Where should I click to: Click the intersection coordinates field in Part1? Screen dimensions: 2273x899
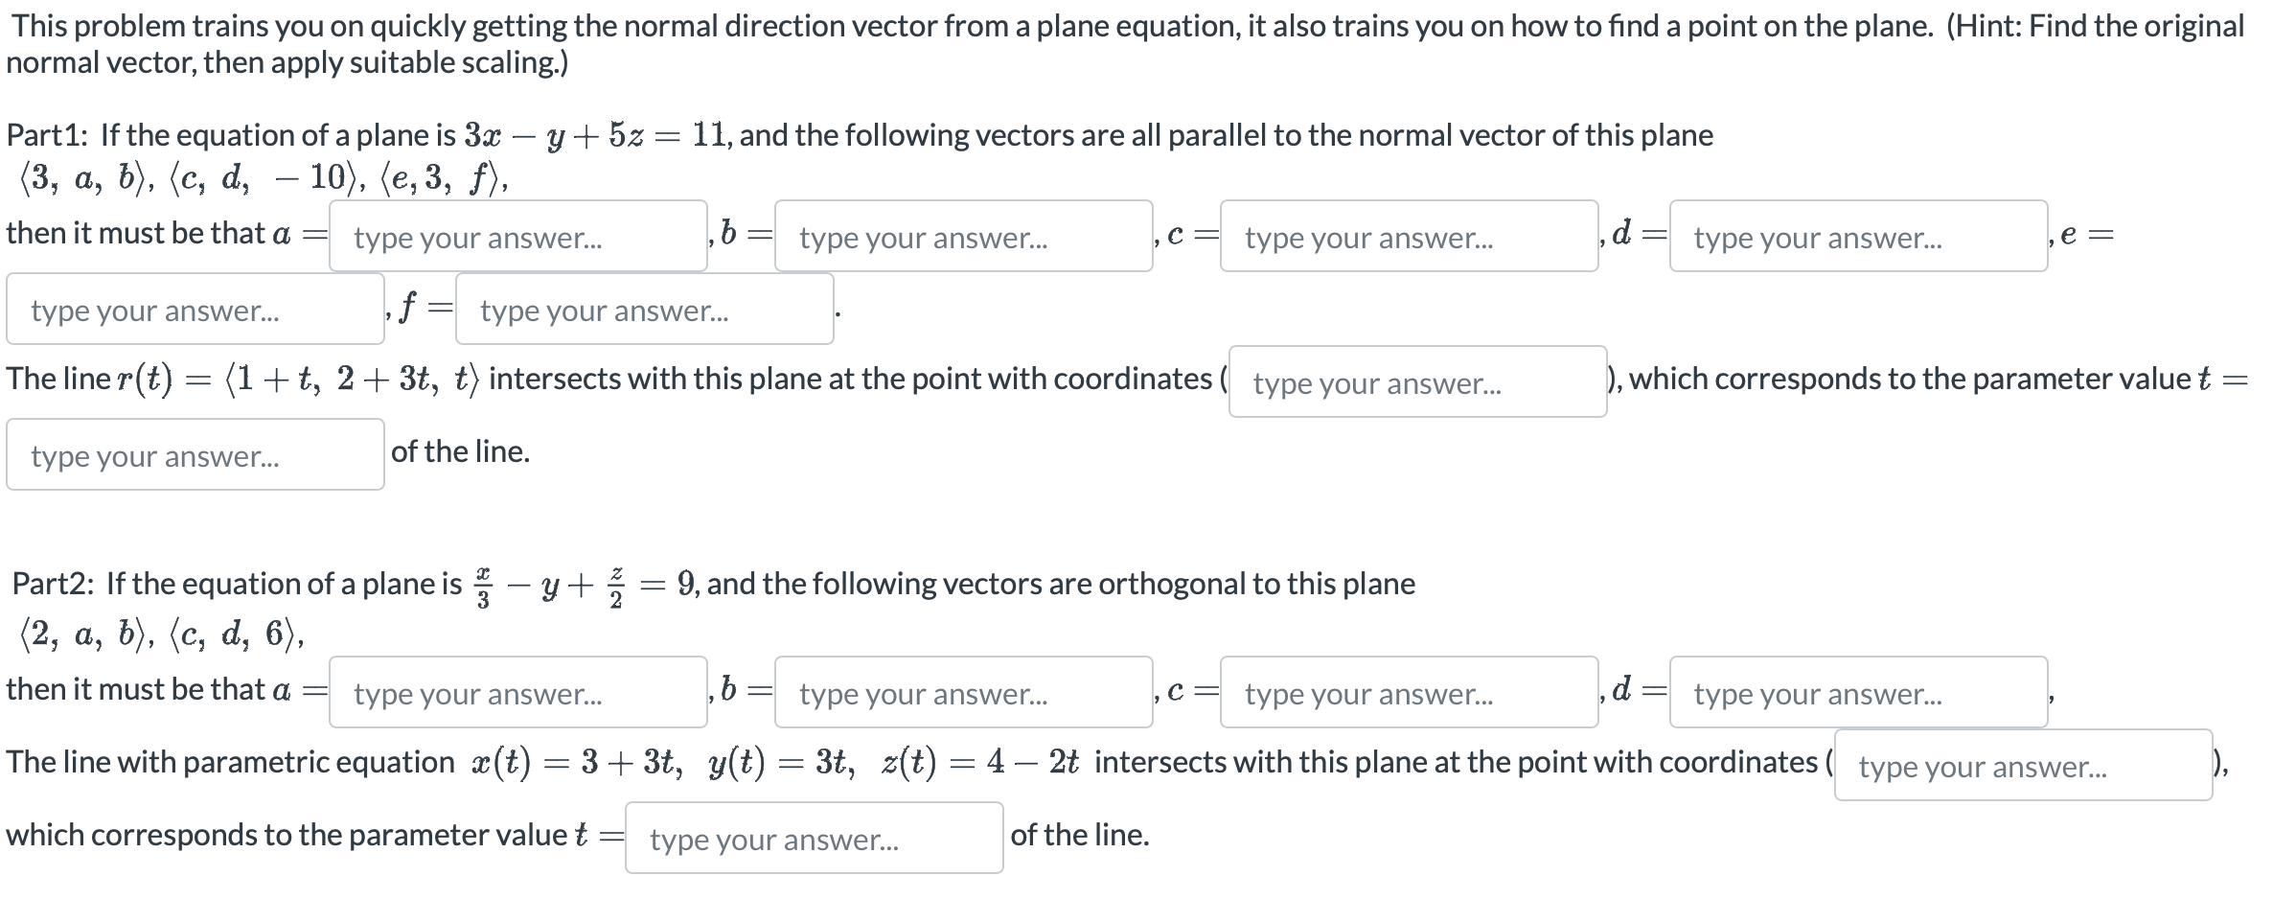(1418, 383)
